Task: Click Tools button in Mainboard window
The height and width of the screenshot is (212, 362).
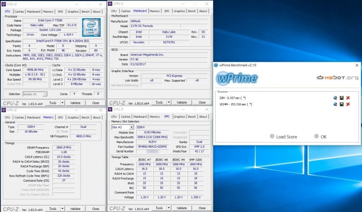Action: [x=159, y=102]
